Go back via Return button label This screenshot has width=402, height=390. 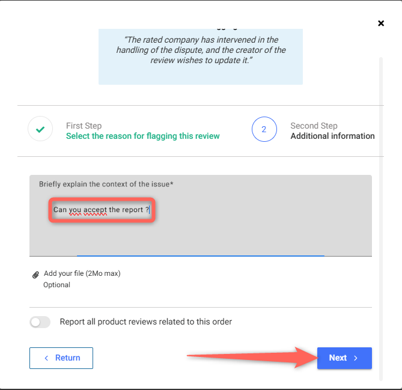(68, 358)
